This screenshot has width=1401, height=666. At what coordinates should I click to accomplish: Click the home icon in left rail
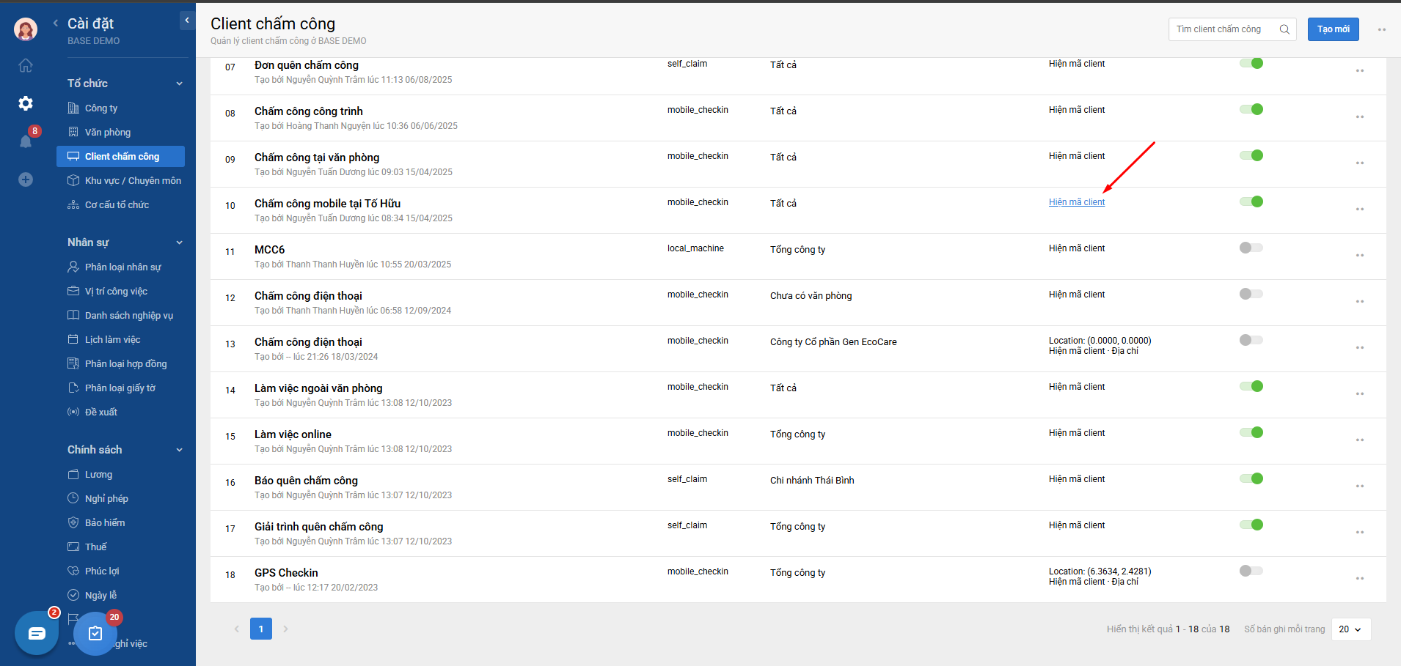pyautogui.click(x=26, y=66)
